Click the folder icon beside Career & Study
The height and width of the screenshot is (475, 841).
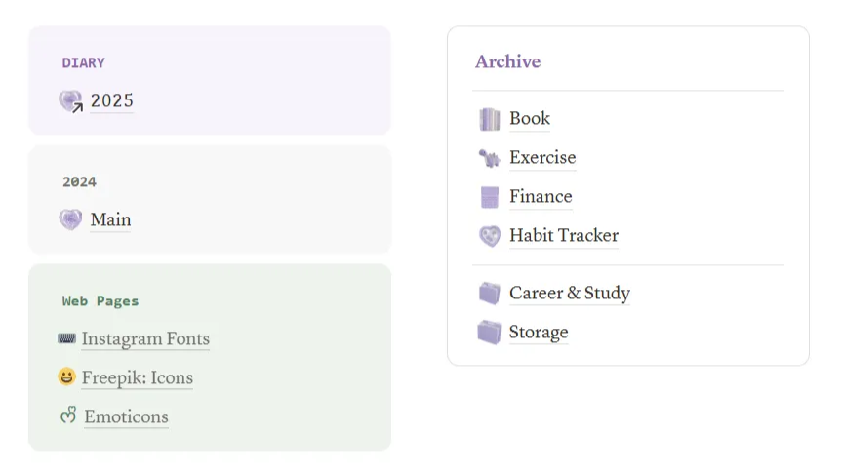pyautogui.click(x=489, y=293)
